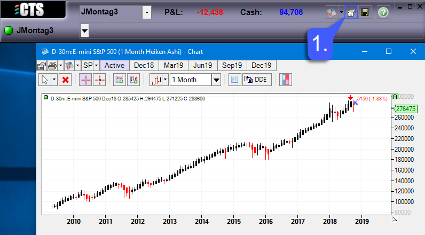
Task: Switch to the Sep19 contract tab
Action: (232, 65)
